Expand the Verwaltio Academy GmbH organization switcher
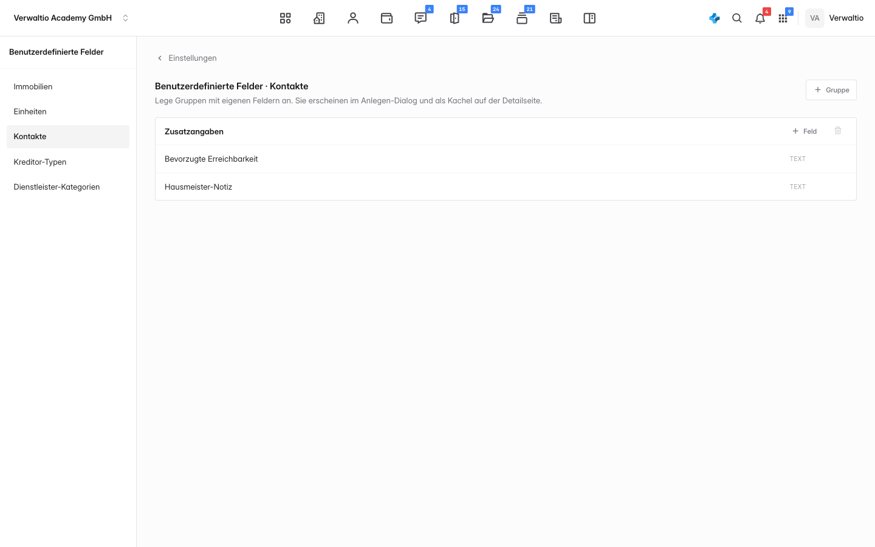 point(71,18)
